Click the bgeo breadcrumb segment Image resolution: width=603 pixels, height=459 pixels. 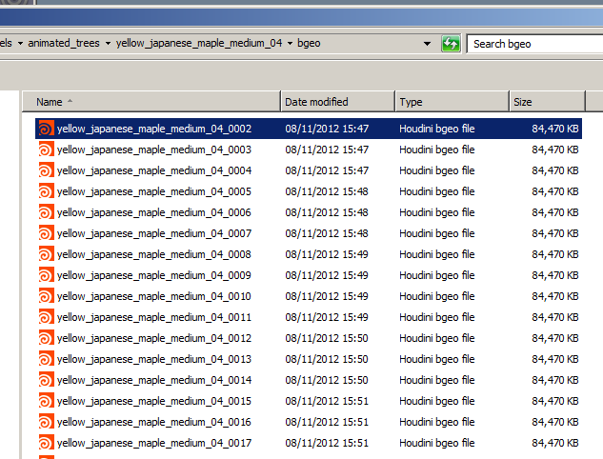310,44
